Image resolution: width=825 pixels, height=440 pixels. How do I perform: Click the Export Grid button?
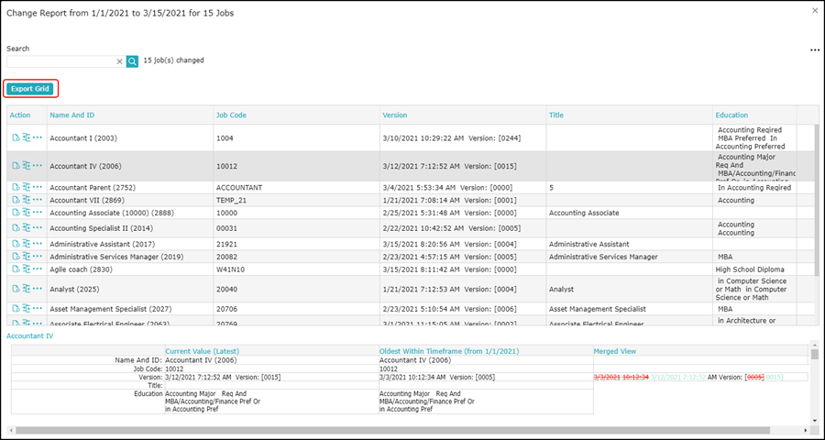pos(30,89)
